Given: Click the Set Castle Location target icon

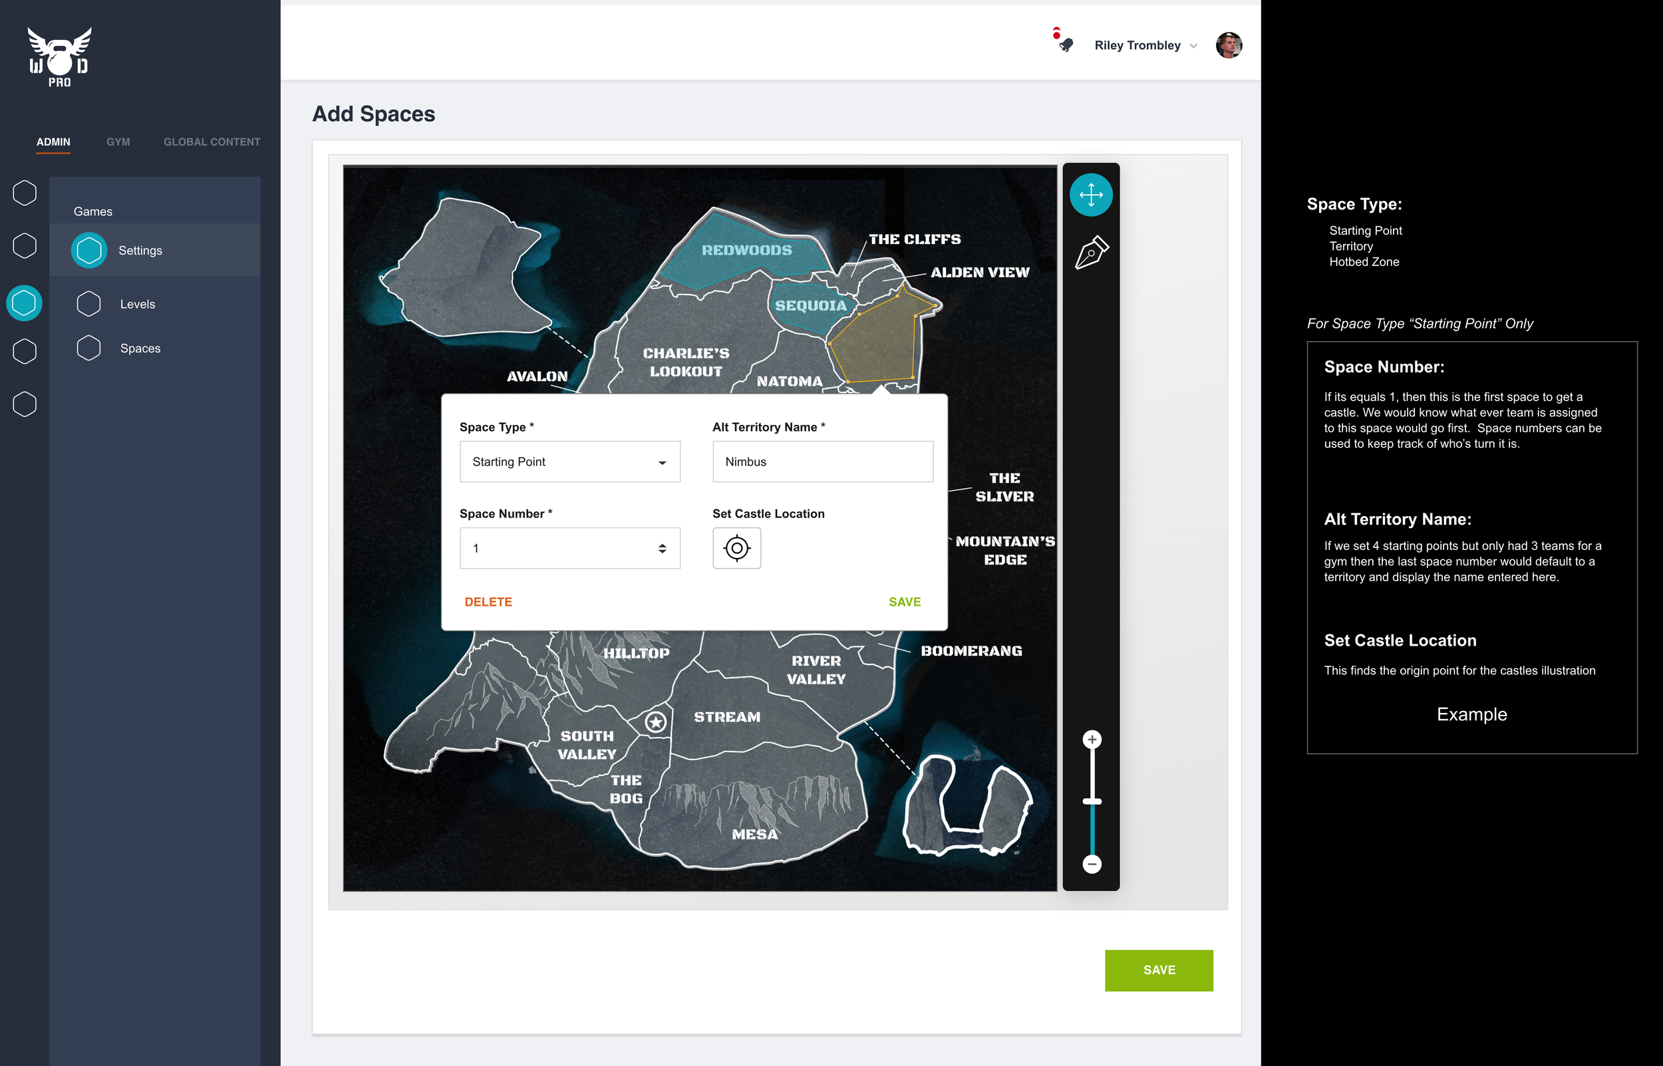Looking at the screenshot, I should click(736, 548).
